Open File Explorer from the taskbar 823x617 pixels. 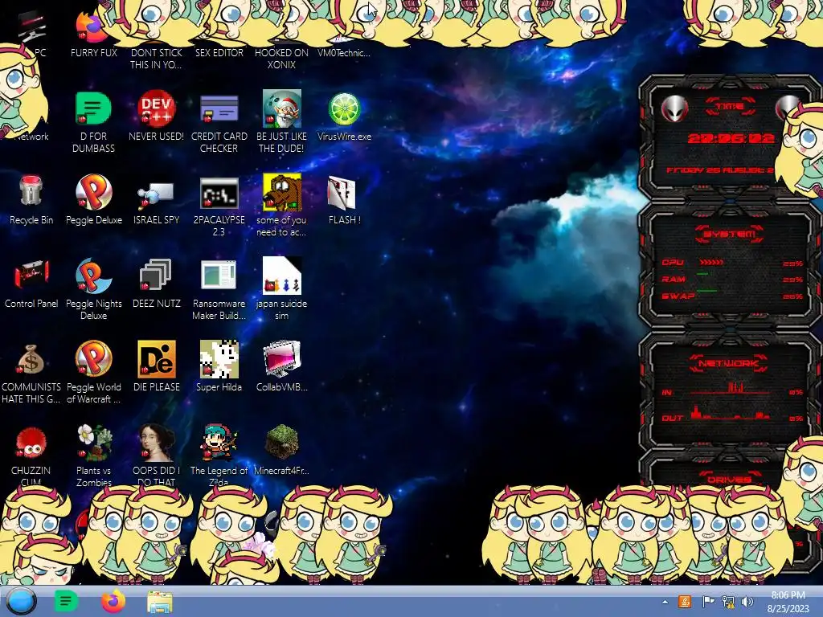[x=160, y=602]
